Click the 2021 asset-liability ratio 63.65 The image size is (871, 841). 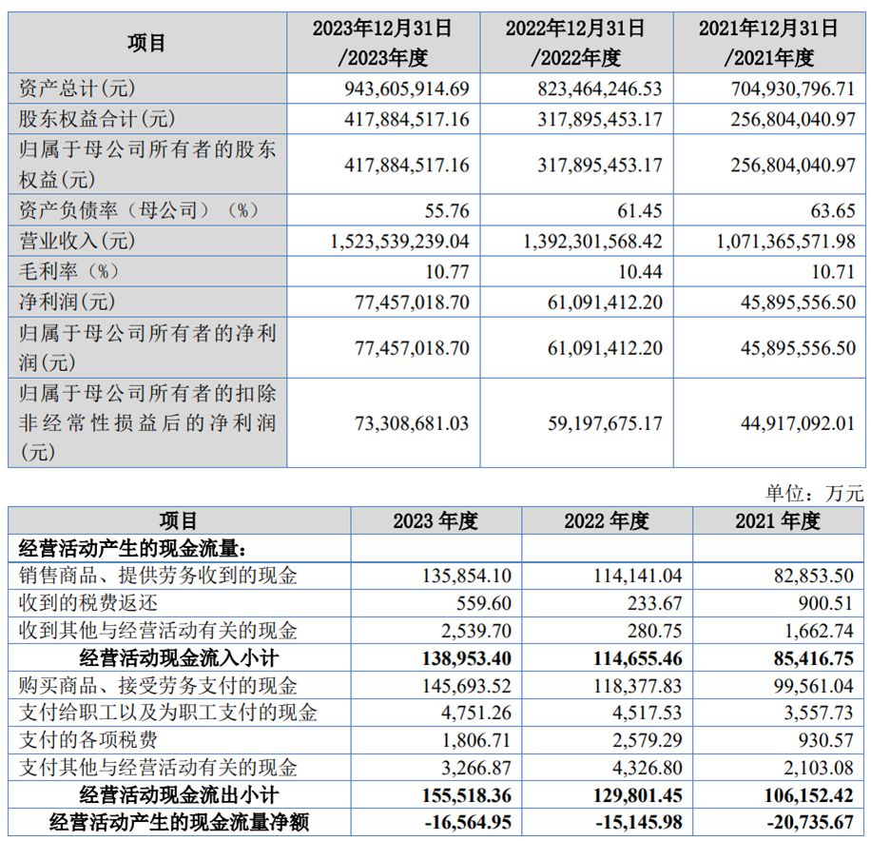pyautogui.click(x=833, y=211)
